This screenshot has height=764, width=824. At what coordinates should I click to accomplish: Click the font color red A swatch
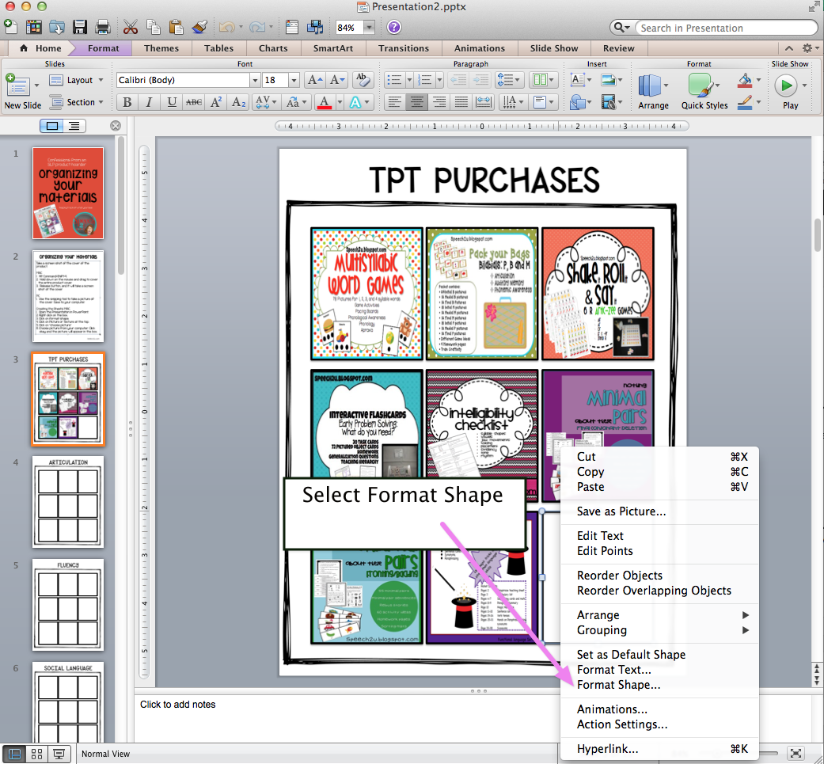coord(325,102)
